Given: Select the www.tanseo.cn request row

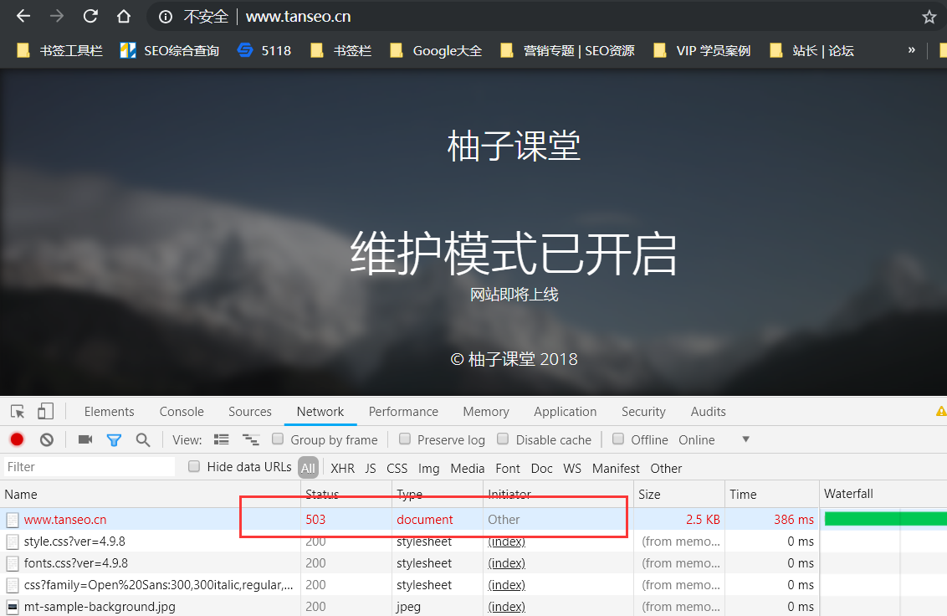Looking at the screenshot, I should 473,519.
